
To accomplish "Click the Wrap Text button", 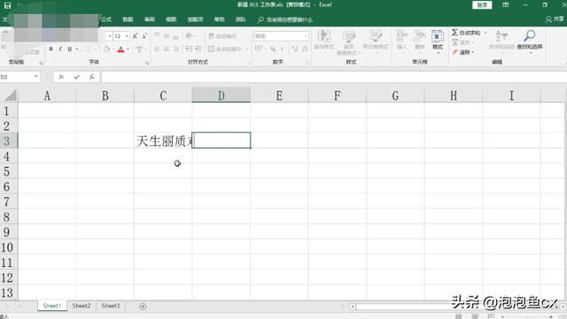I will pos(222,35).
